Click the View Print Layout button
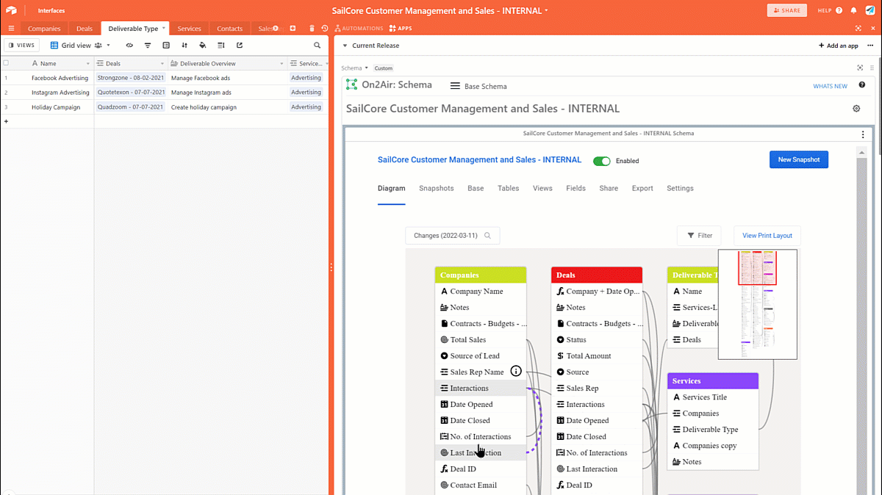Image resolution: width=882 pixels, height=495 pixels. click(x=767, y=236)
